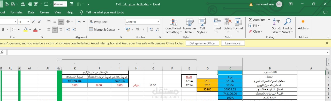Open Sort & Filter menu
Screen dimensions: 331x101
276,26
